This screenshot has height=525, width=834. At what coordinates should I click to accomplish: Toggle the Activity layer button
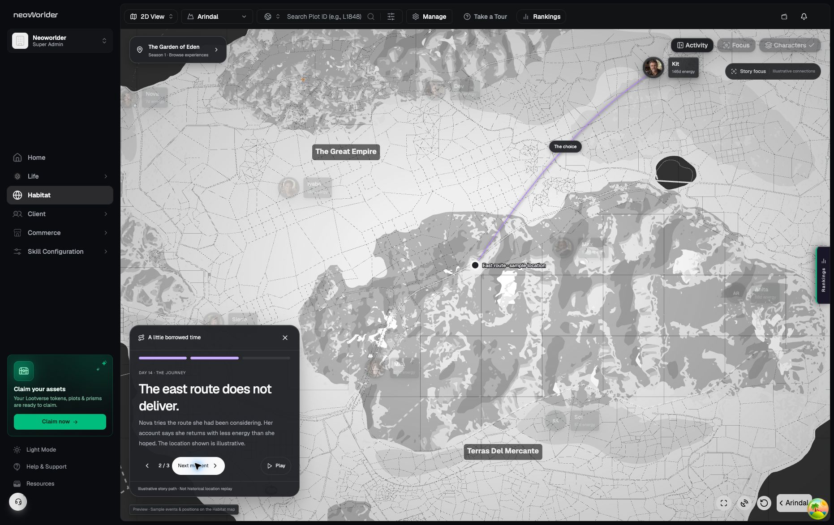[x=692, y=45]
